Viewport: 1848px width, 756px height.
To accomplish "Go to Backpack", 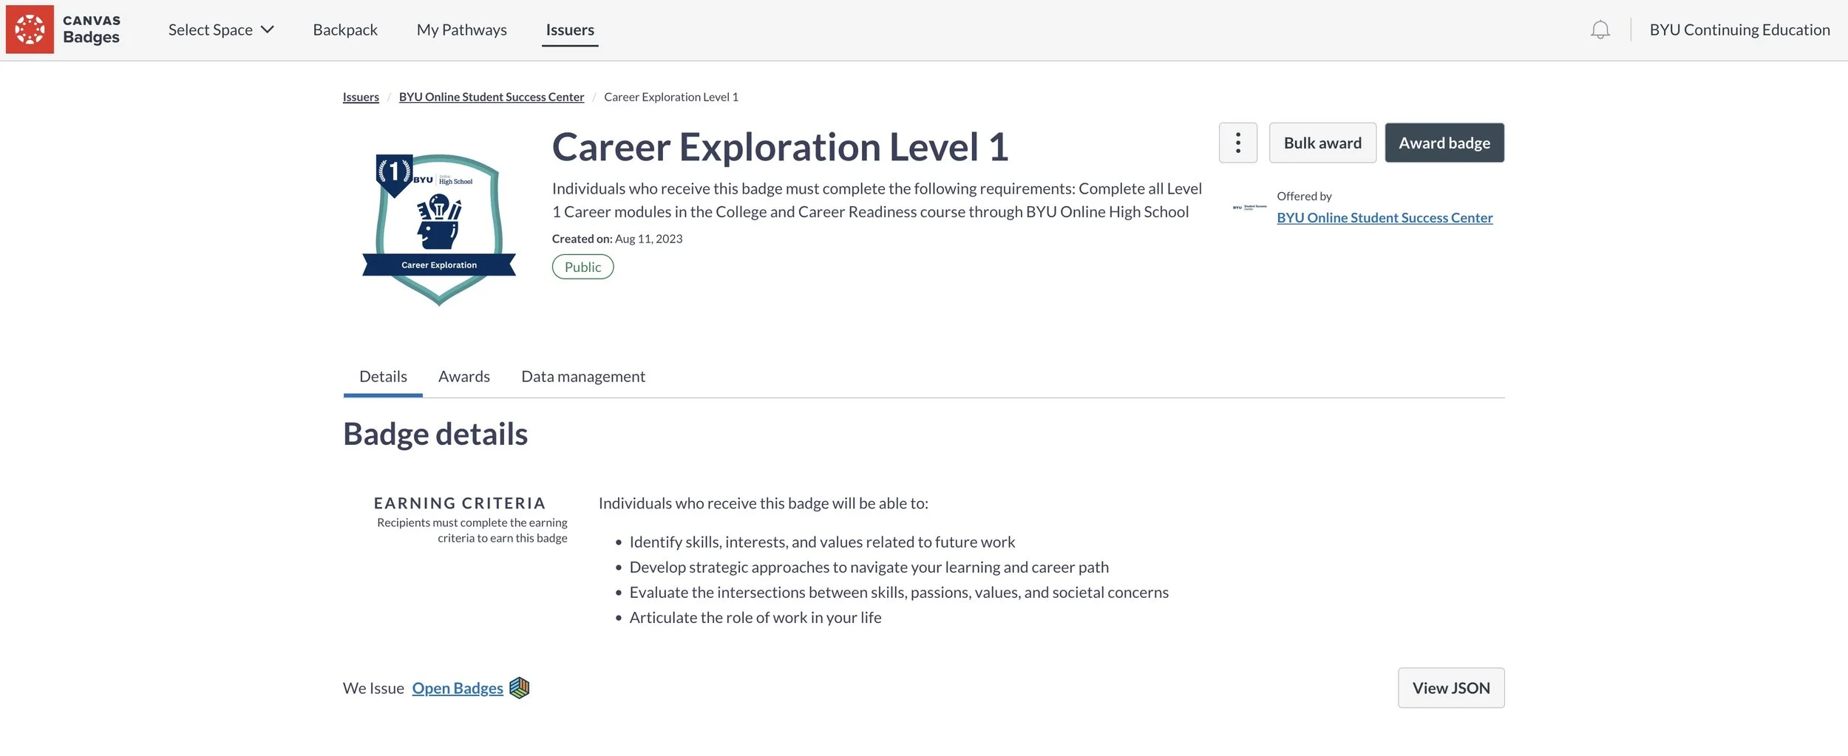I will (x=345, y=30).
